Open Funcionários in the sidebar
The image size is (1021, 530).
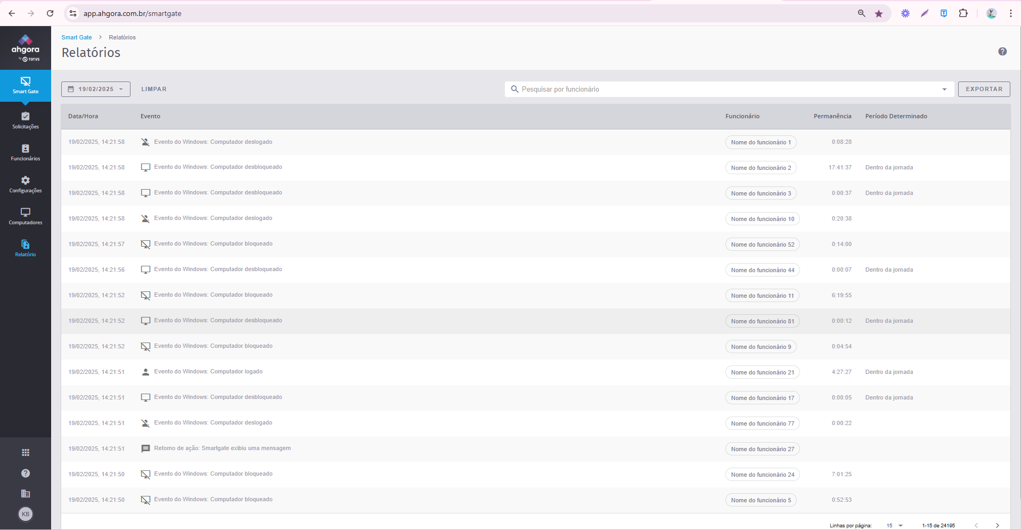26,152
